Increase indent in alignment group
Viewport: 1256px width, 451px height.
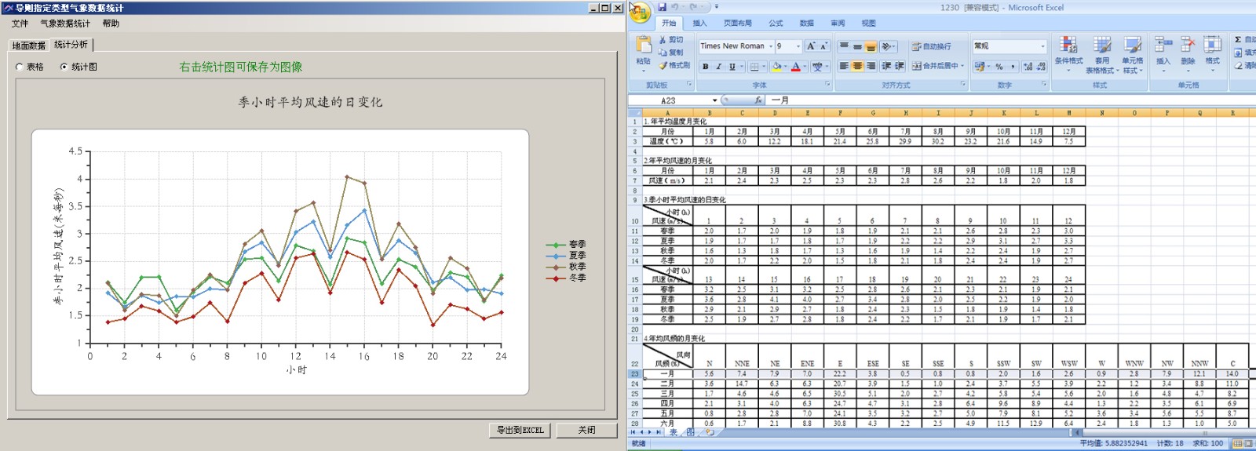click(900, 67)
